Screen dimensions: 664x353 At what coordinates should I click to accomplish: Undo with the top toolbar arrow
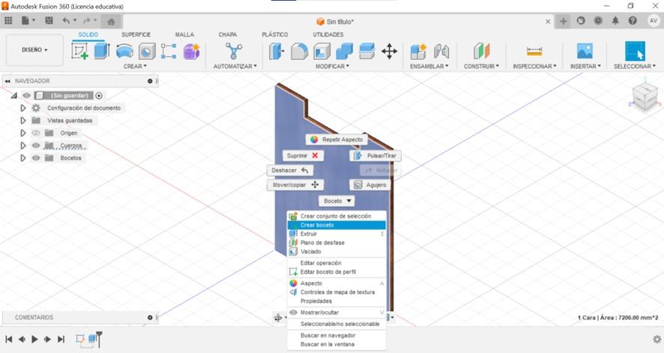point(67,20)
